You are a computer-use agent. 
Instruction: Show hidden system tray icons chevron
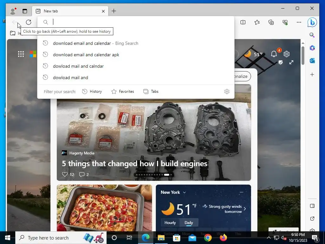(x=269, y=238)
